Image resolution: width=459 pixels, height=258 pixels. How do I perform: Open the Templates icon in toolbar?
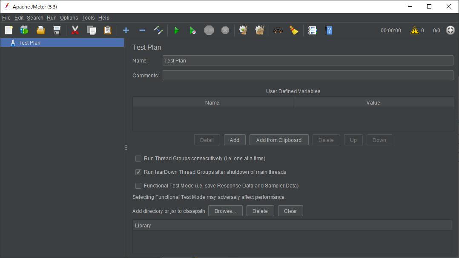pyautogui.click(x=24, y=30)
